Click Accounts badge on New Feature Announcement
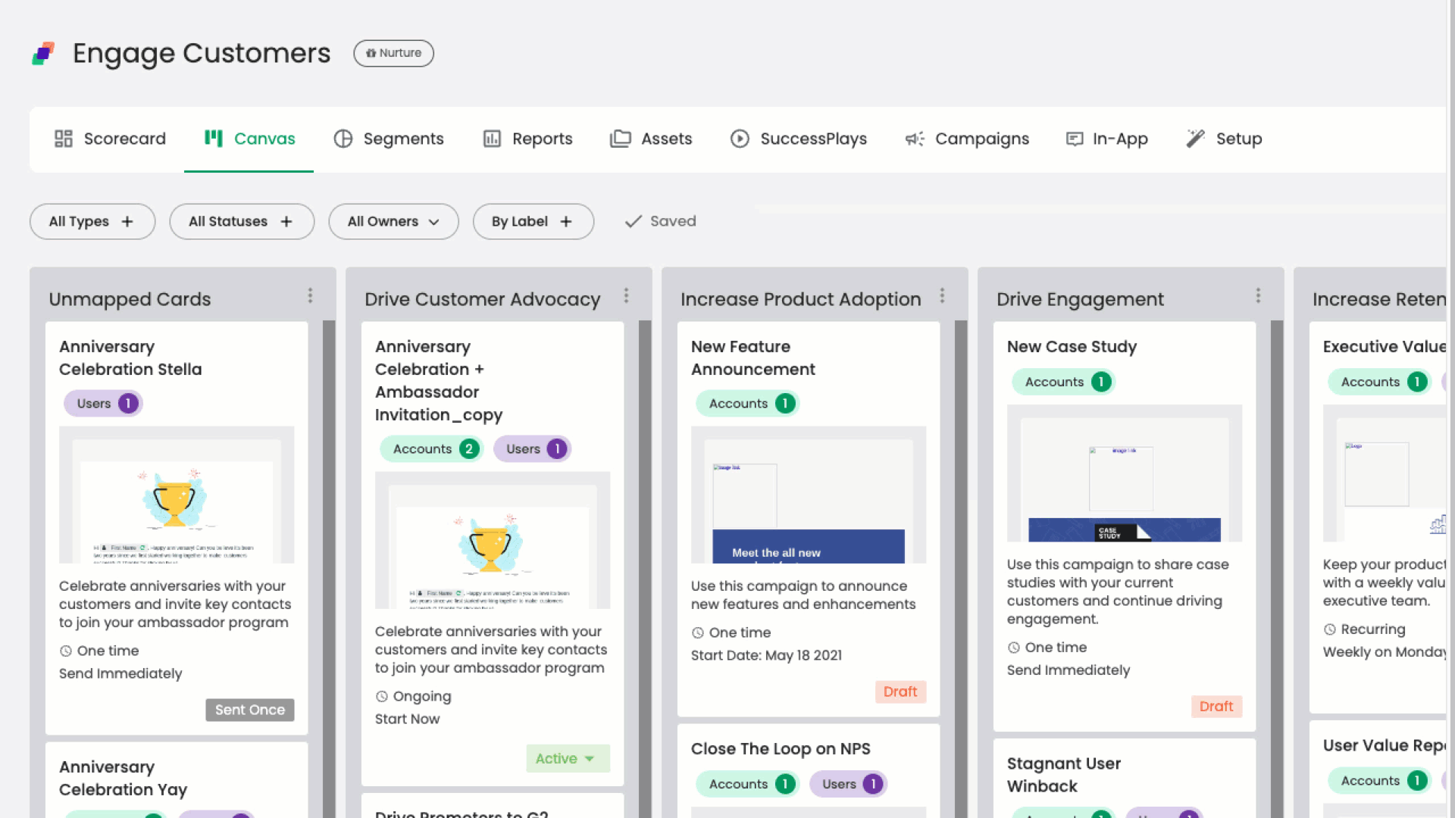Viewport: 1455px width, 818px height. [x=748, y=404]
